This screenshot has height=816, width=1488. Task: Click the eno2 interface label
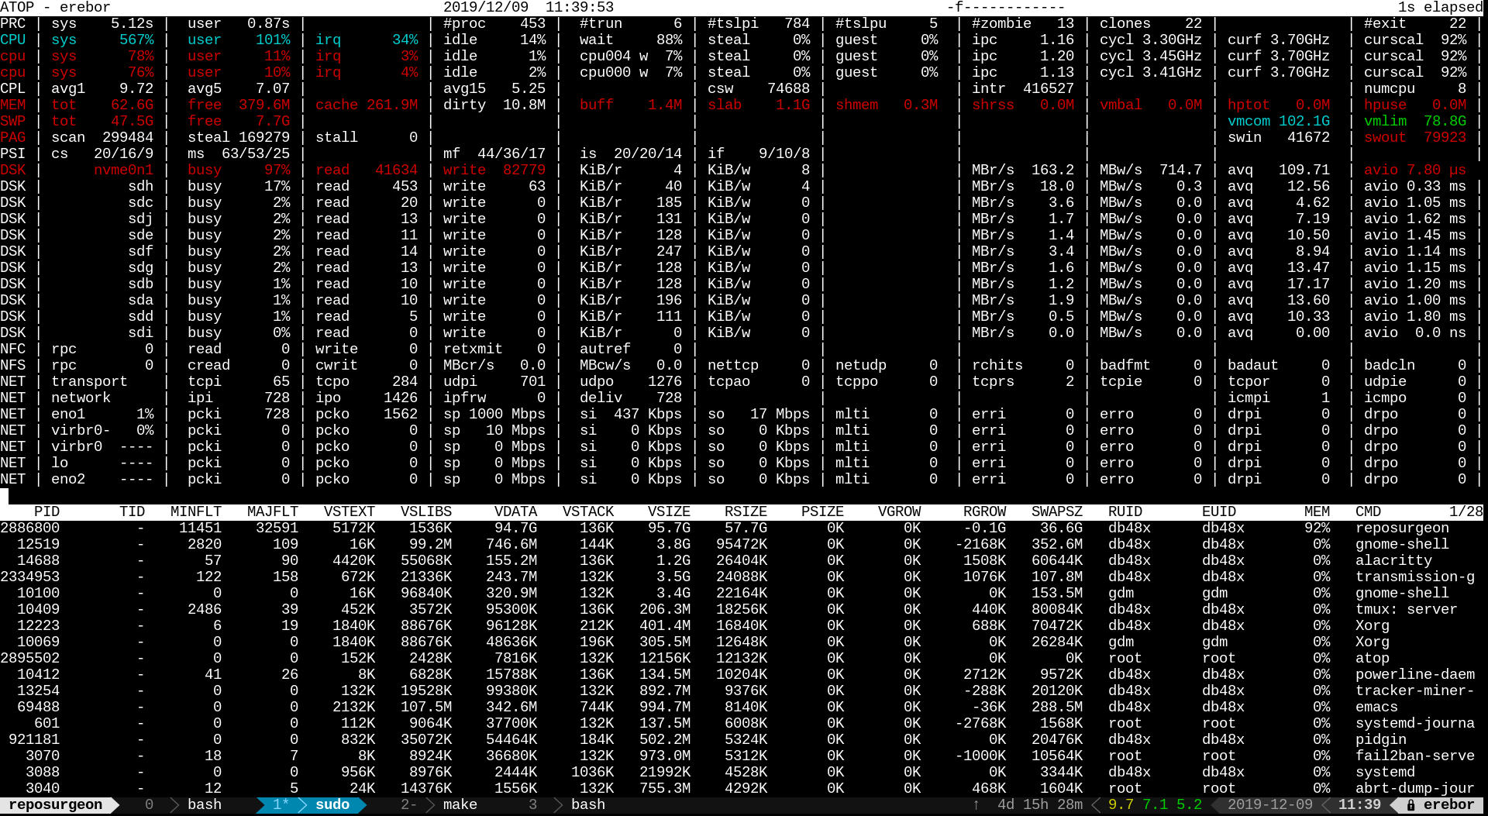click(68, 480)
